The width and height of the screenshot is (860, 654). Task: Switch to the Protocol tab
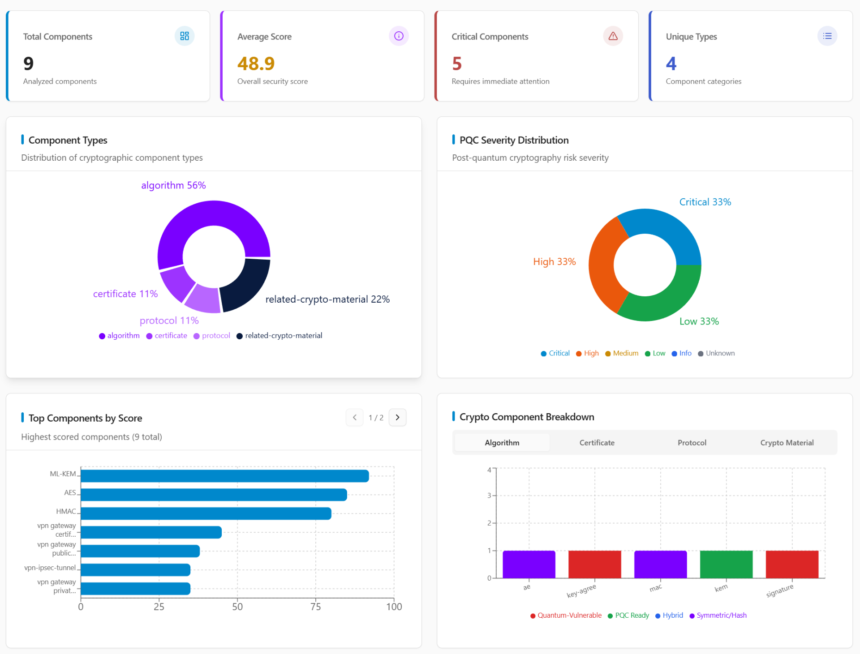[x=692, y=442]
